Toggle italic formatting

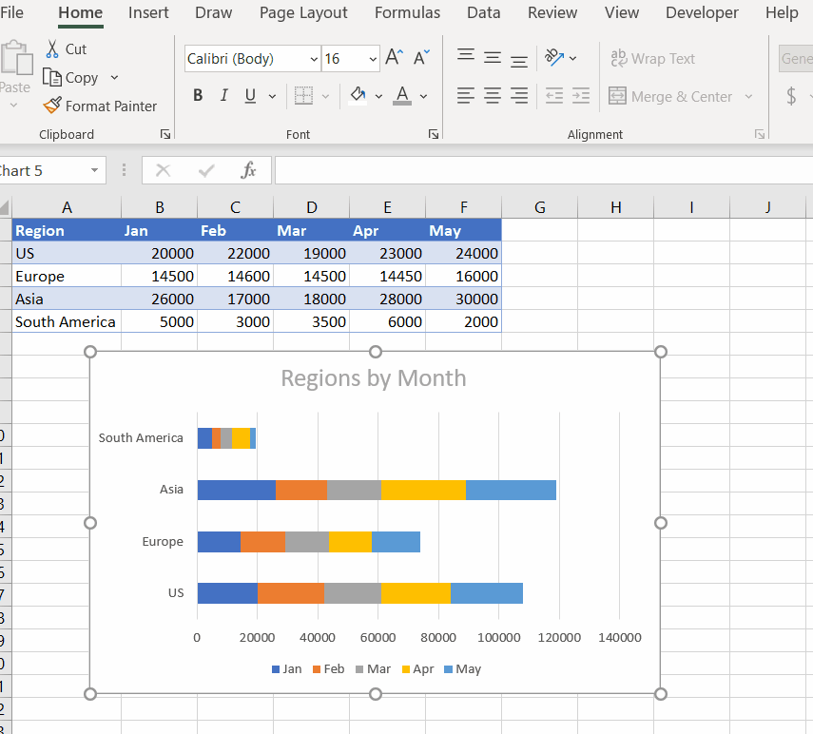pos(223,95)
